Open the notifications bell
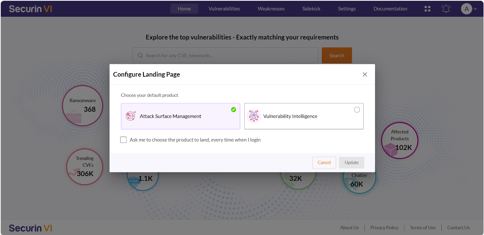 click(x=446, y=9)
